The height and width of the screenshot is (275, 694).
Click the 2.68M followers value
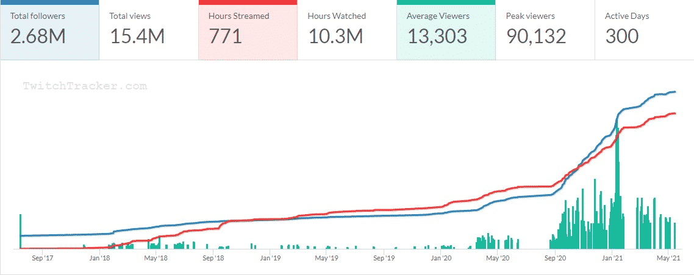tap(38, 36)
